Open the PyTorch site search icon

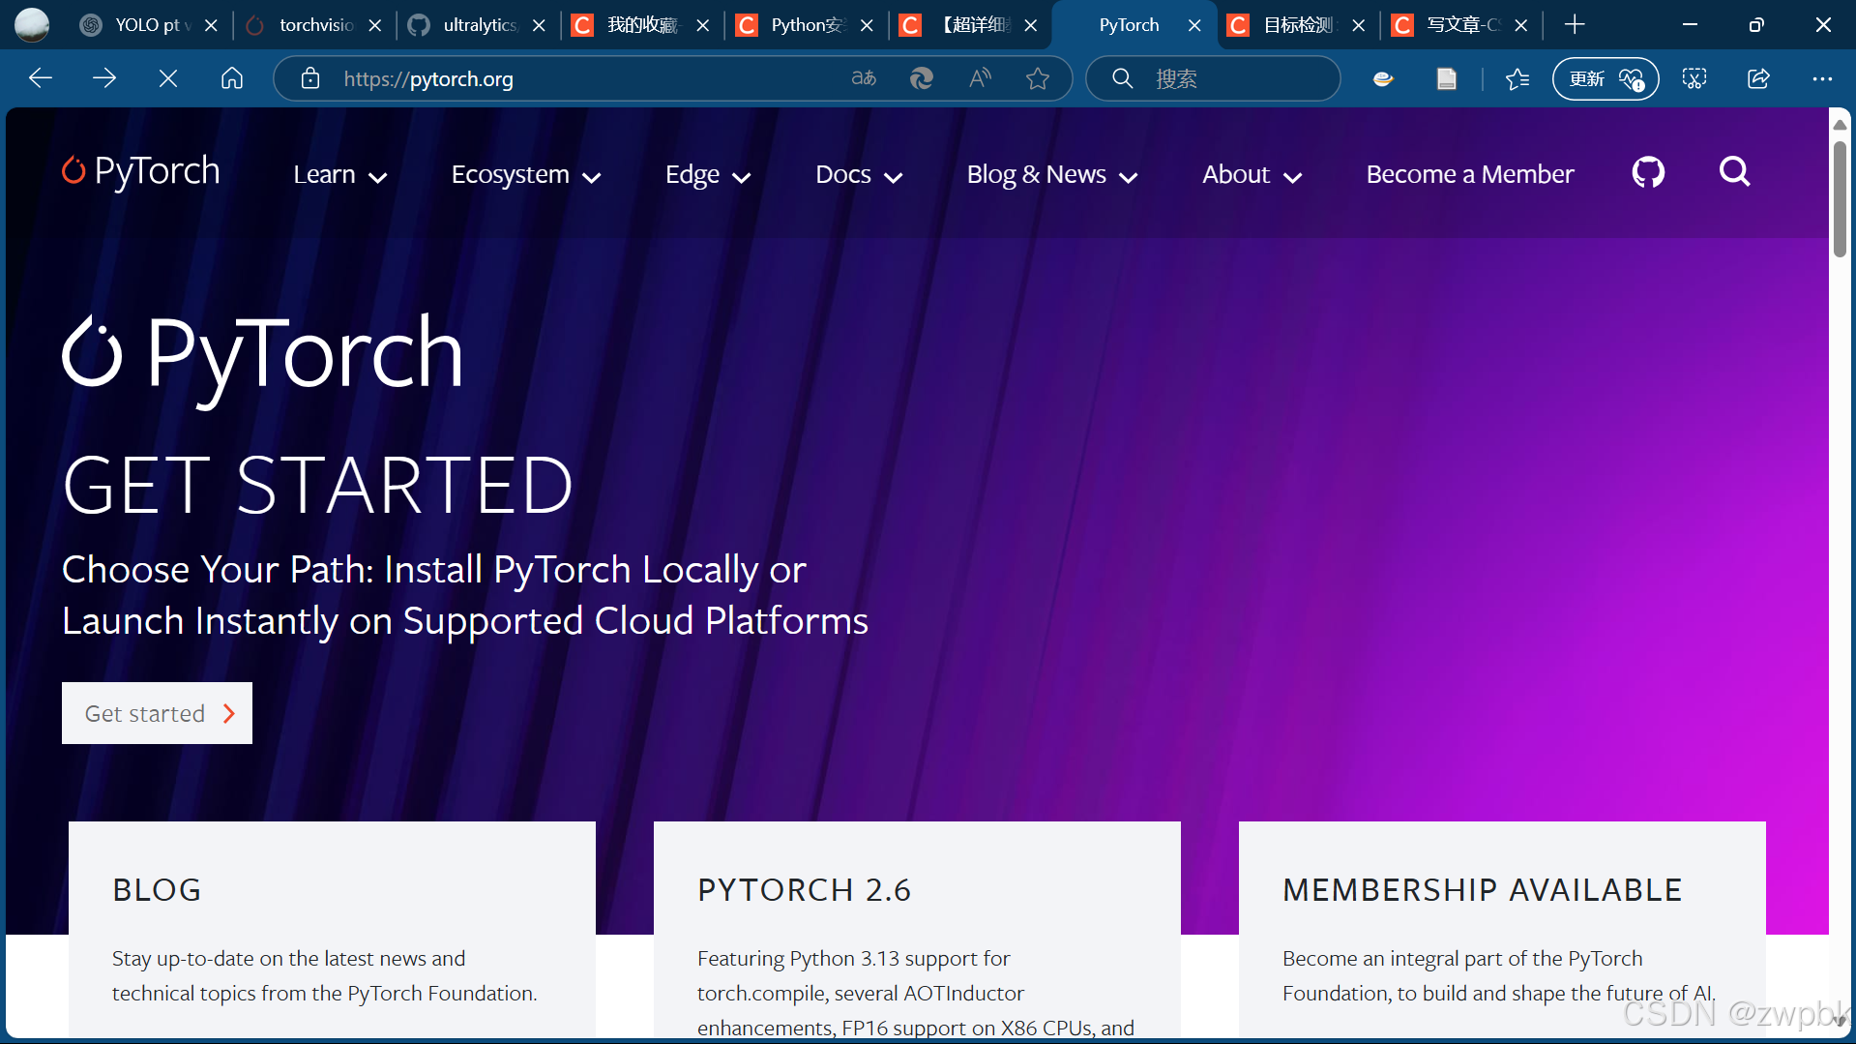click(1735, 172)
